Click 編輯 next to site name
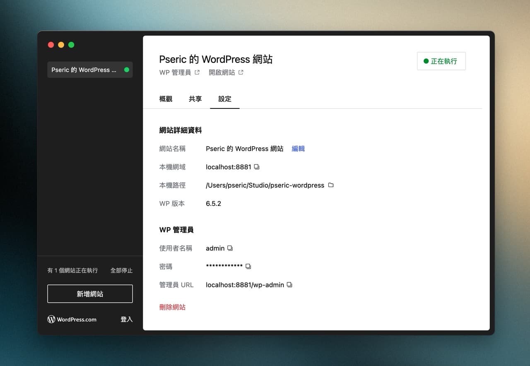Screen dimensions: 530x366 point(298,149)
